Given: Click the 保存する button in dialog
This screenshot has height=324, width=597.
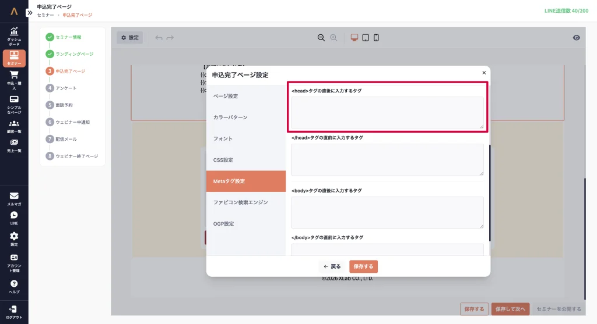Looking at the screenshot, I should point(363,266).
